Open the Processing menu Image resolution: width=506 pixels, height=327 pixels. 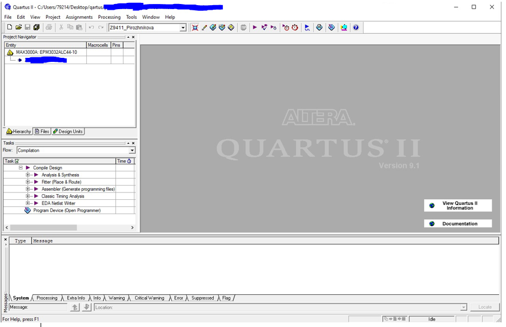[109, 17]
